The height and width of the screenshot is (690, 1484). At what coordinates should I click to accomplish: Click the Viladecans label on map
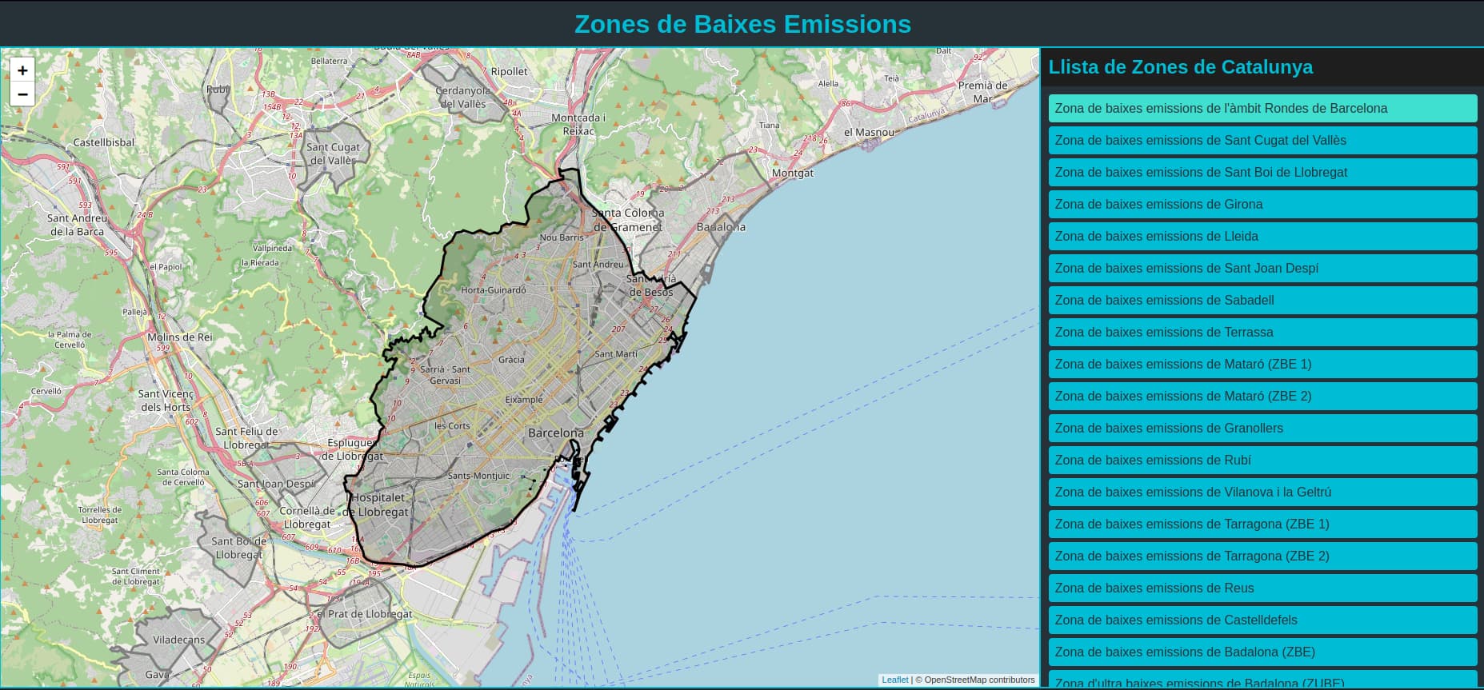(x=178, y=640)
